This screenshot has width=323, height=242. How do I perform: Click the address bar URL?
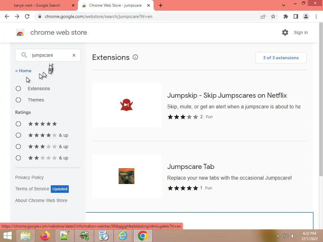(98, 16)
